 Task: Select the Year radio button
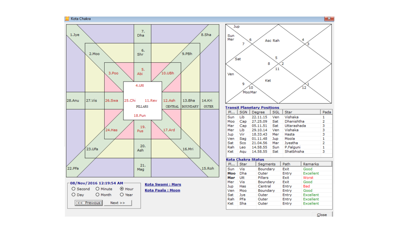point(122,195)
